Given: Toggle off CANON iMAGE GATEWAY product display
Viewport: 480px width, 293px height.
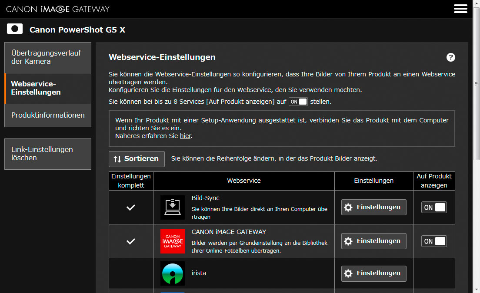Looking at the screenshot, I should pos(434,241).
